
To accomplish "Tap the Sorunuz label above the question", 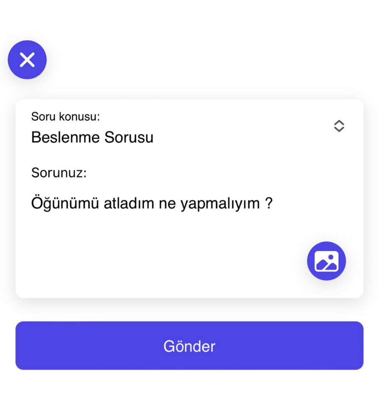I will pyautogui.click(x=59, y=173).
